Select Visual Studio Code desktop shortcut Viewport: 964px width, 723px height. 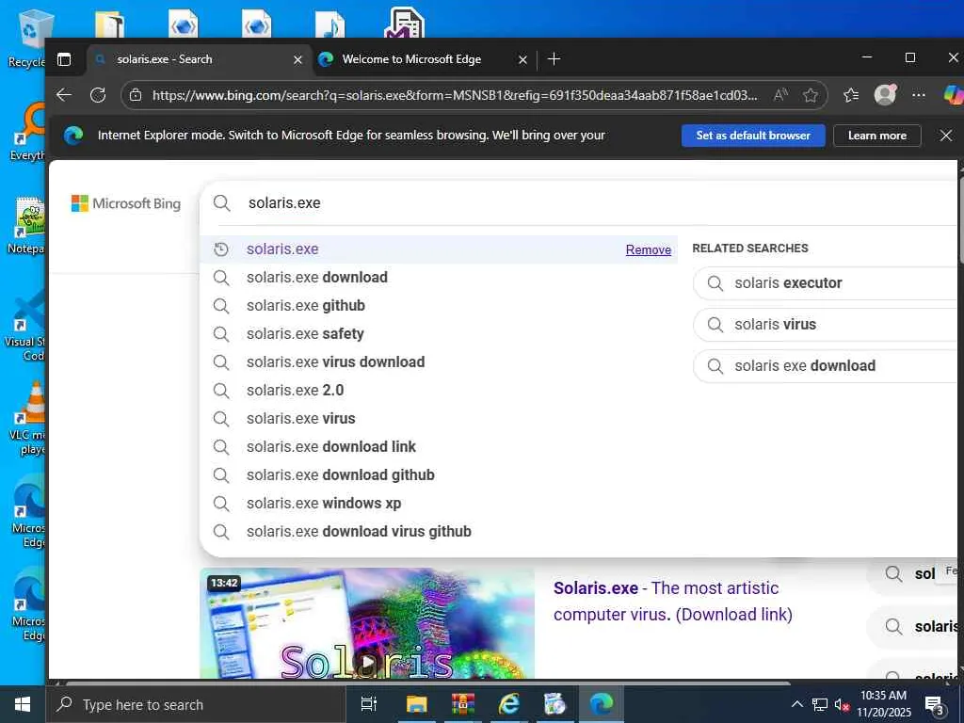(26, 325)
